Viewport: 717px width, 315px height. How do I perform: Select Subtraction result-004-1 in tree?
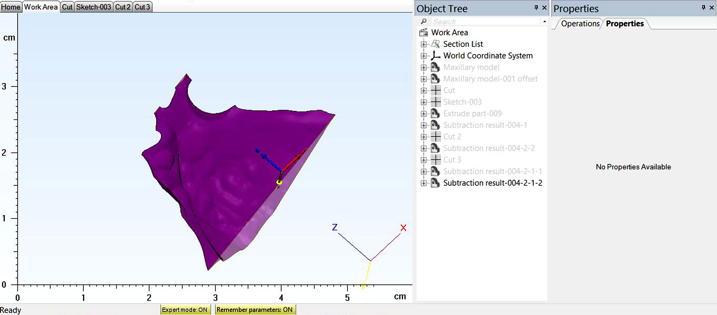coord(485,125)
